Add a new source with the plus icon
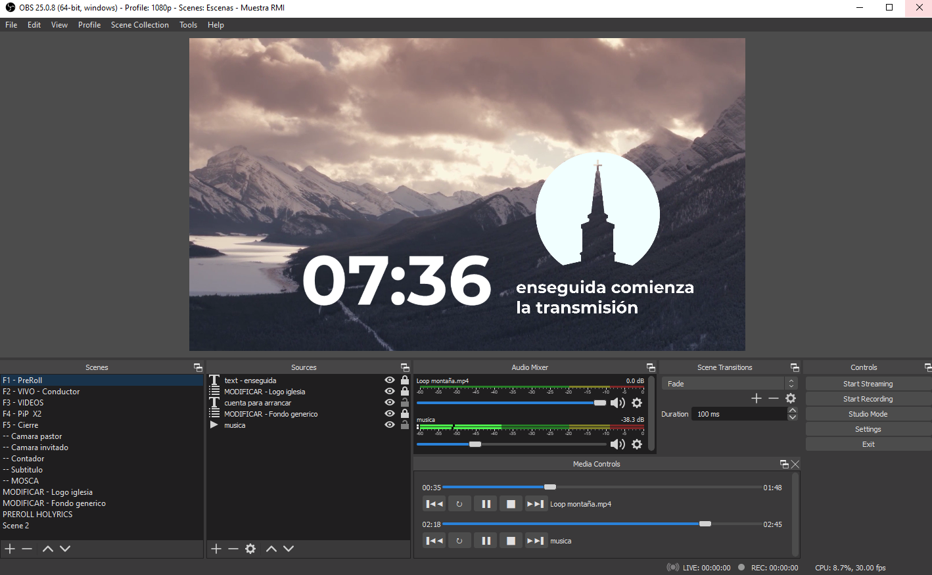 coord(216,549)
